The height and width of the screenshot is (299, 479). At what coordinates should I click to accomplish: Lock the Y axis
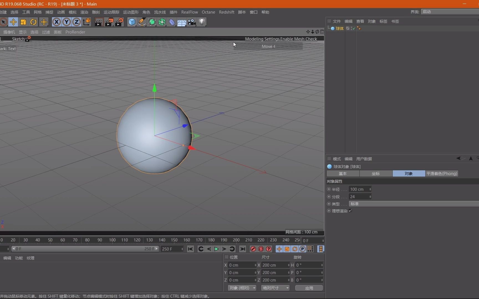pyautogui.click(x=66, y=22)
